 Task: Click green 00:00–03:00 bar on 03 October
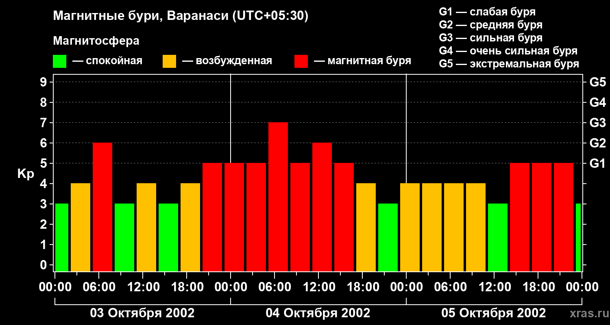(x=61, y=237)
